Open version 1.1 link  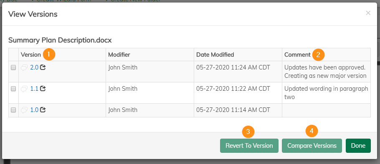pos(34,89)
